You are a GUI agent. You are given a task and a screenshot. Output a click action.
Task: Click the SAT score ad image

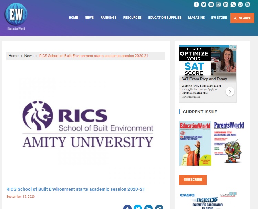click(x=208, y=61)
